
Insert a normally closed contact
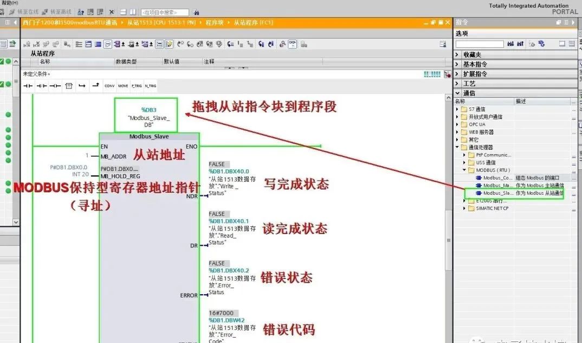point(42,86)
